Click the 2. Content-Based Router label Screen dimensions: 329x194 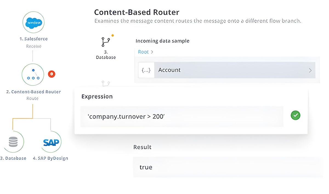click(33, 92)
